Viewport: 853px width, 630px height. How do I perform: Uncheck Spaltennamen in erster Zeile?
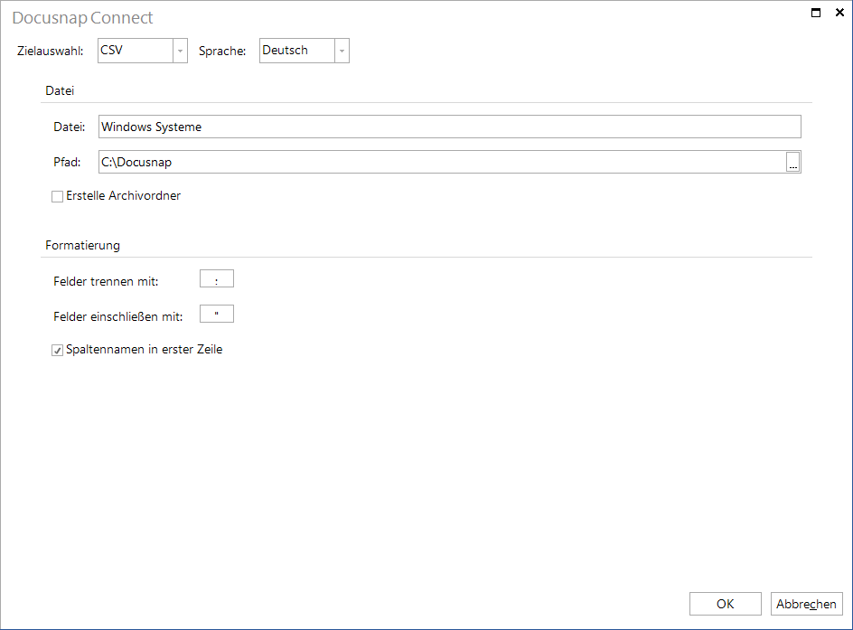(x=57, y=351)
